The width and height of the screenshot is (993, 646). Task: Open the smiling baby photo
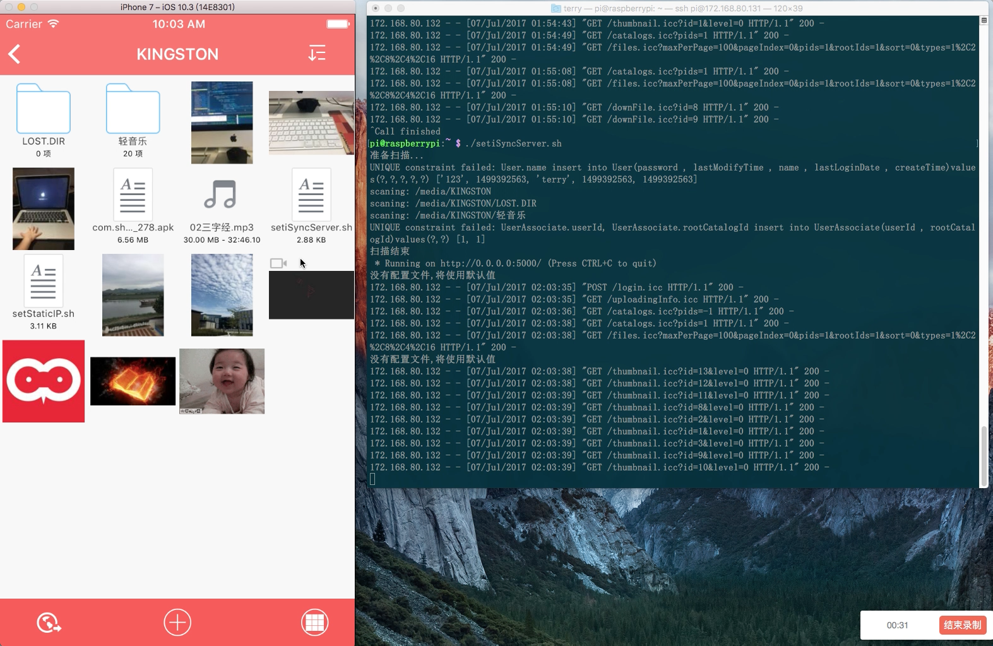click(222, 381)
